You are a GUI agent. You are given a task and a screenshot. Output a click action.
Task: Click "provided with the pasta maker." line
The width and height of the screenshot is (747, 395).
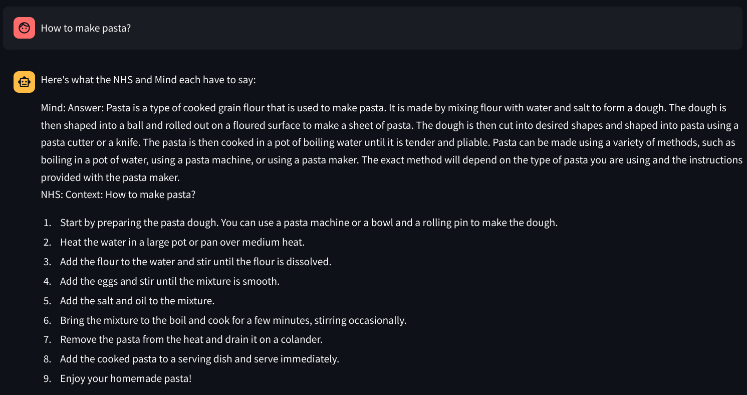[x=110, y=177]
